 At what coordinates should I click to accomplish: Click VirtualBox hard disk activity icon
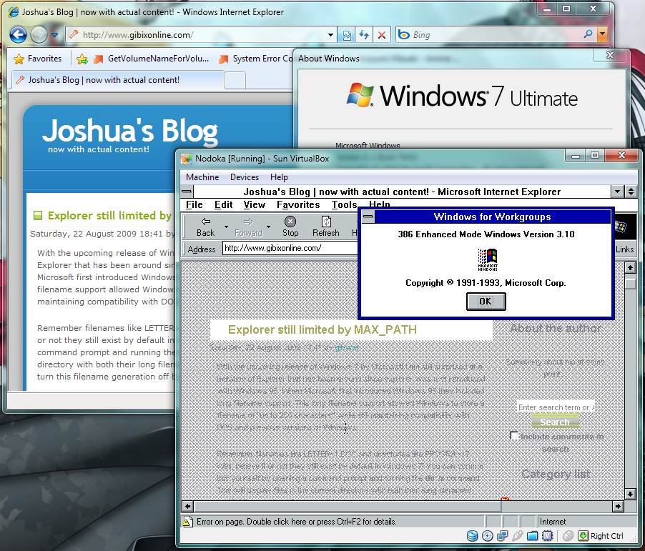pyautogui.click(x=472, y=536)
